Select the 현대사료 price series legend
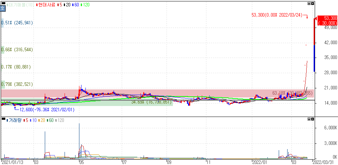 tap(46, 5)
